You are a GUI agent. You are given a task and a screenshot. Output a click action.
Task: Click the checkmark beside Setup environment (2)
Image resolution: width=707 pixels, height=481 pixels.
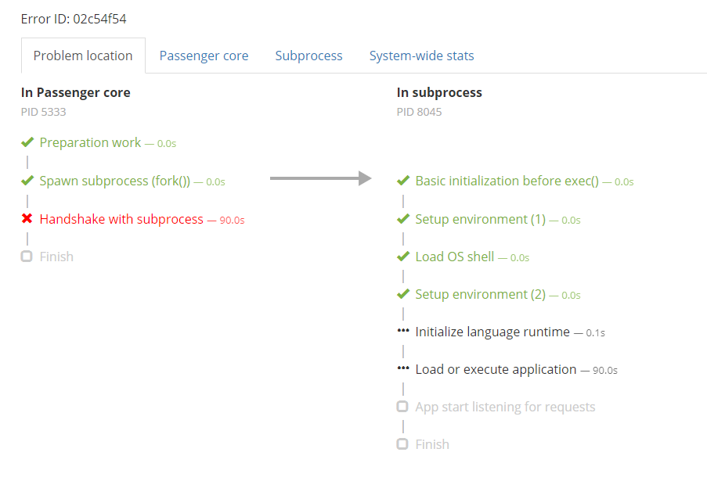[x=403, y=294]
